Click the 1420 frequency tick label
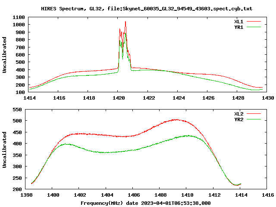The image size is (276, 207). coord(119,98)
